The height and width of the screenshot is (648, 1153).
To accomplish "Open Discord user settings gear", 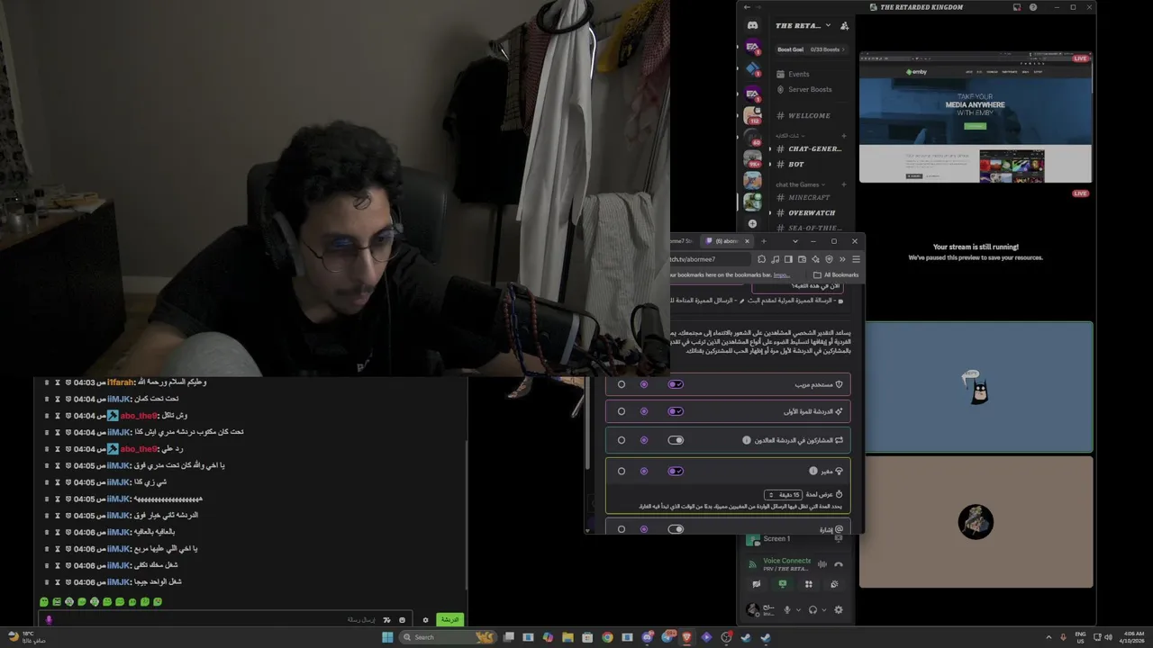I will pos(839,610).
